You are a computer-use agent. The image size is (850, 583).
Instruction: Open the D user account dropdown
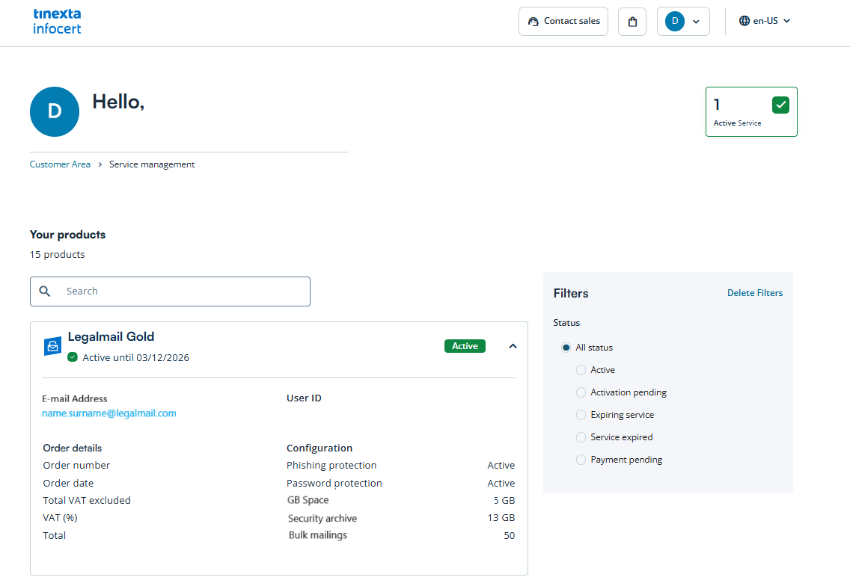(683, 22)
